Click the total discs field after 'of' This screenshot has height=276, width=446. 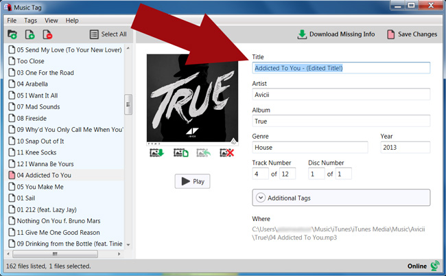343,174
